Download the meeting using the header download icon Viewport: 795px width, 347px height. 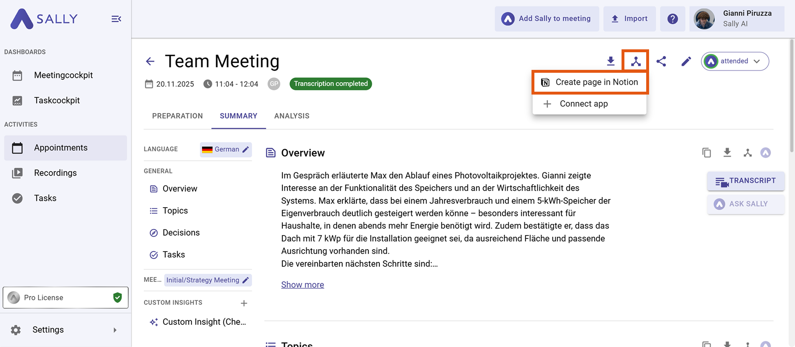[x=610, y=61]
